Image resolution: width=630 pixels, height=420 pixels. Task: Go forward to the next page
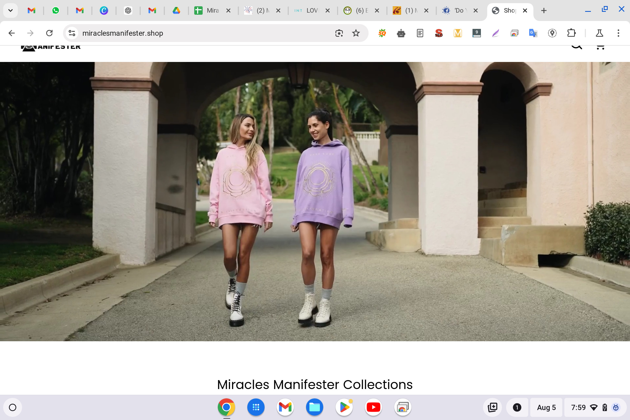30,33
